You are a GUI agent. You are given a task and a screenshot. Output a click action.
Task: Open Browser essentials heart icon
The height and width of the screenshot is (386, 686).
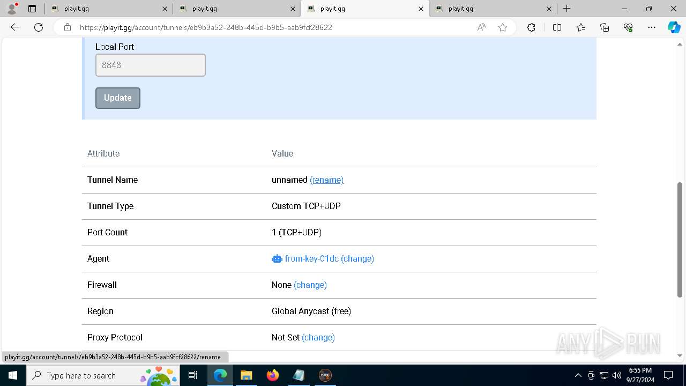(x=628, y=27)
